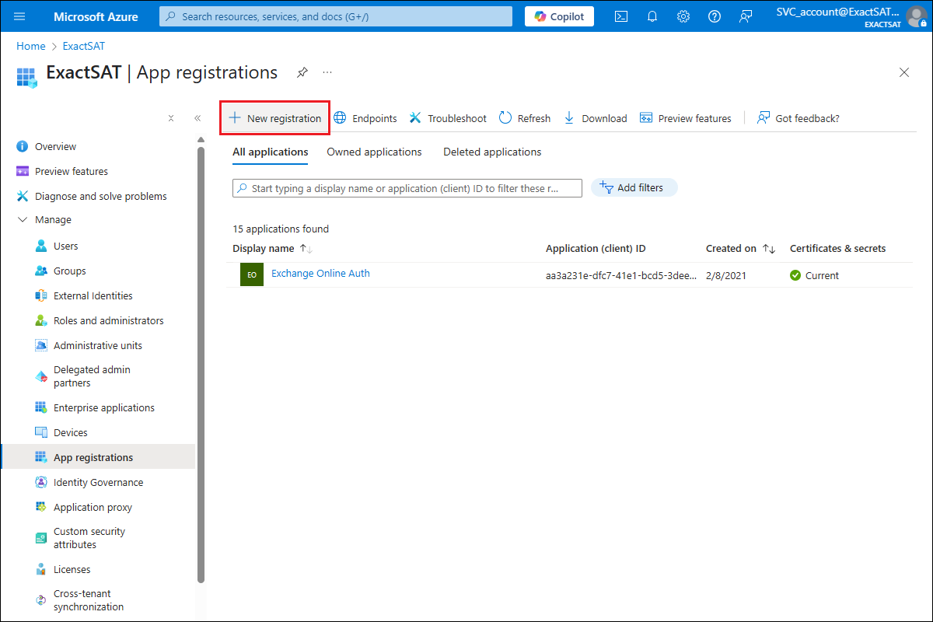
Task: Pin the App registrations page
Action: pos(302,72)
